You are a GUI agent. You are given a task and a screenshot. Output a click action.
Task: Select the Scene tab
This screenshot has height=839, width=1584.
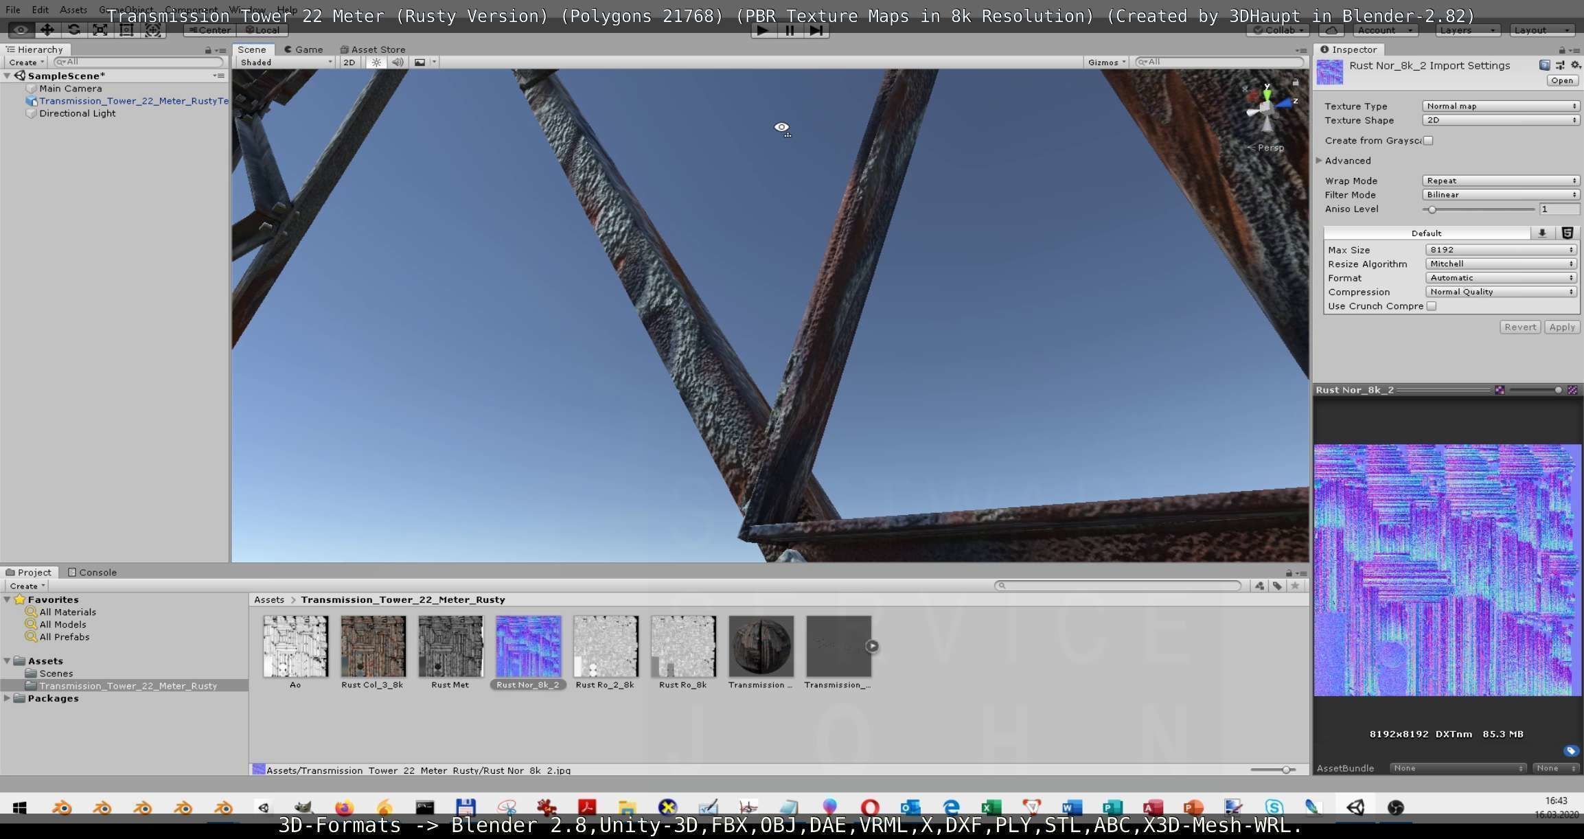[252, 50]
